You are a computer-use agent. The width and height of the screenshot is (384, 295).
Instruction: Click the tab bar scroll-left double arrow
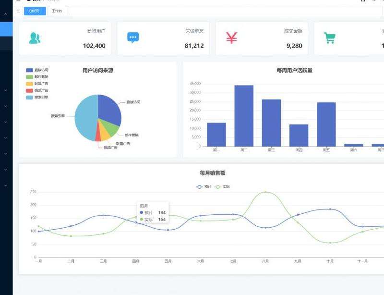(x=18, y=11)
